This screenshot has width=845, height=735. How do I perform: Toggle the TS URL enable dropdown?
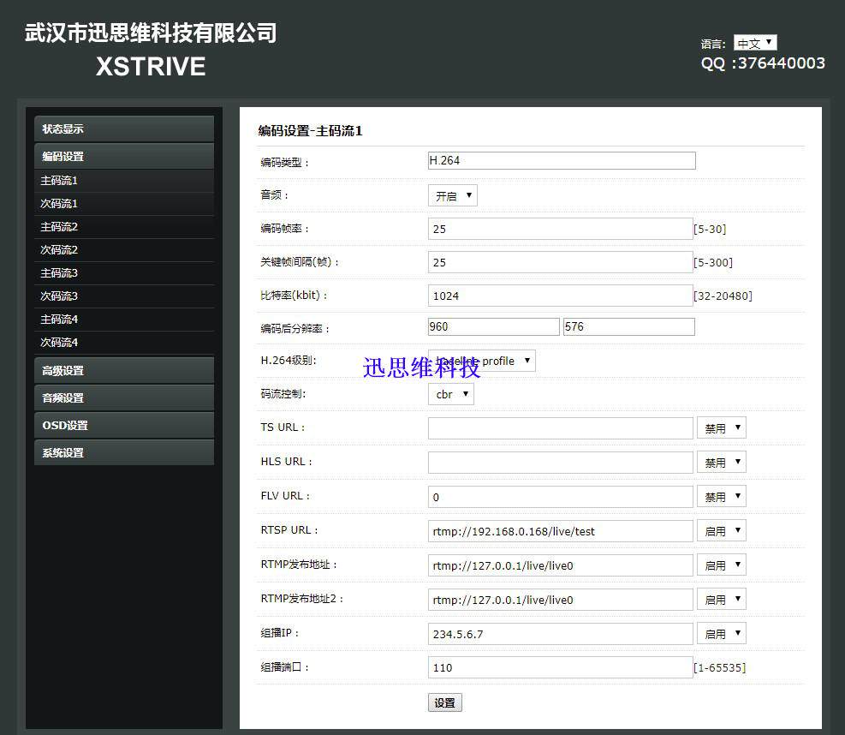(722, 428)
